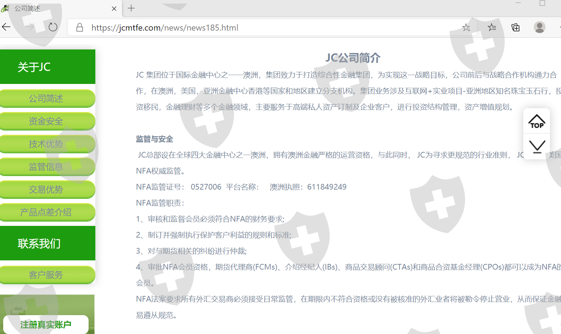Click the down-arrow scroll icon under TOP

pyautogui.click(x=537, y=147)
